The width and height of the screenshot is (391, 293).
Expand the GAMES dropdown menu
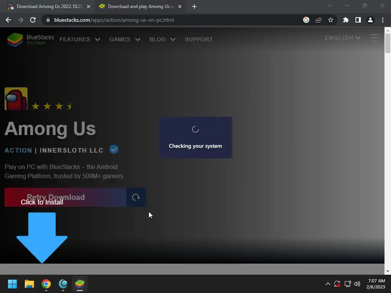coord(125,39)
